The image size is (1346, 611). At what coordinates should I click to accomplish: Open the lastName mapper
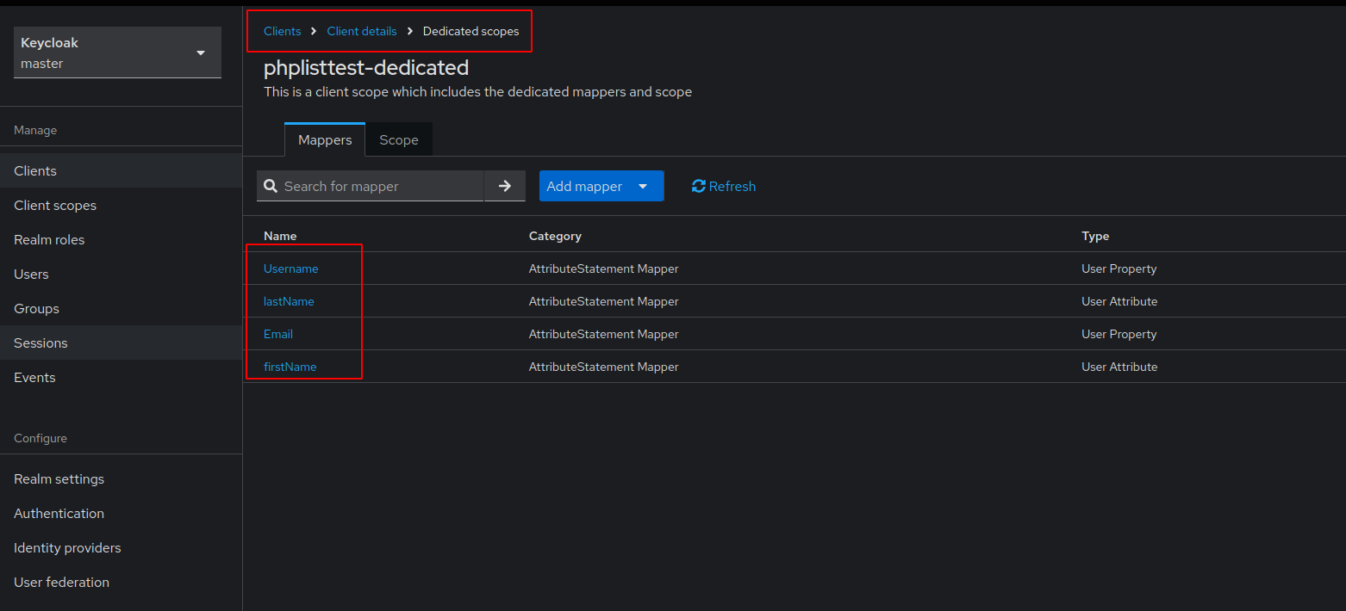[289, 301]
